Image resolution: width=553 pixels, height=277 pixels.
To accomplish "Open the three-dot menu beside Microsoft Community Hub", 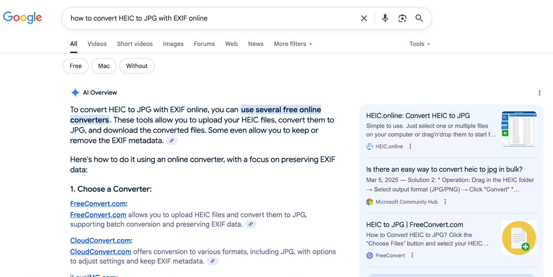I will coord(445,202).
